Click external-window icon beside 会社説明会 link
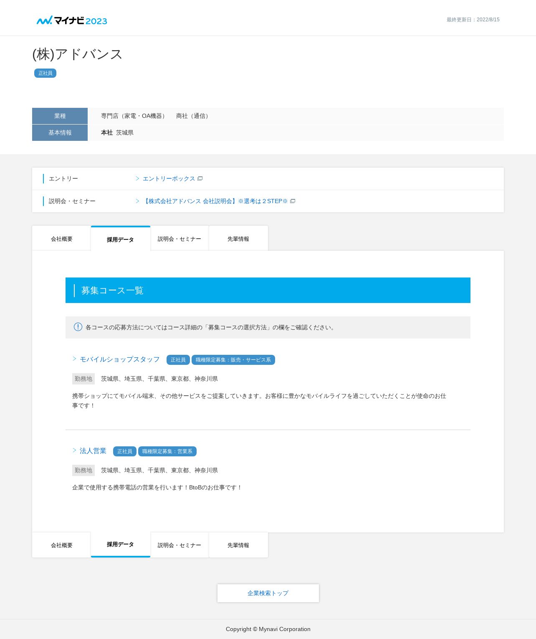536x639 pixels. click(x=293, y=201)
